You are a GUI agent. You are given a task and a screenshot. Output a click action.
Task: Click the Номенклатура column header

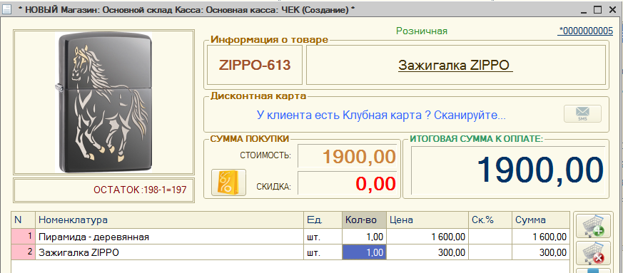pos(170,220)
